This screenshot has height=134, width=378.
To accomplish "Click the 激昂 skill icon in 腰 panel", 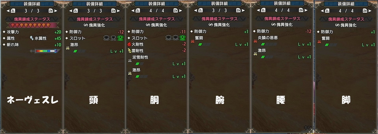I will pyautogui.click(x=255, y=54).
